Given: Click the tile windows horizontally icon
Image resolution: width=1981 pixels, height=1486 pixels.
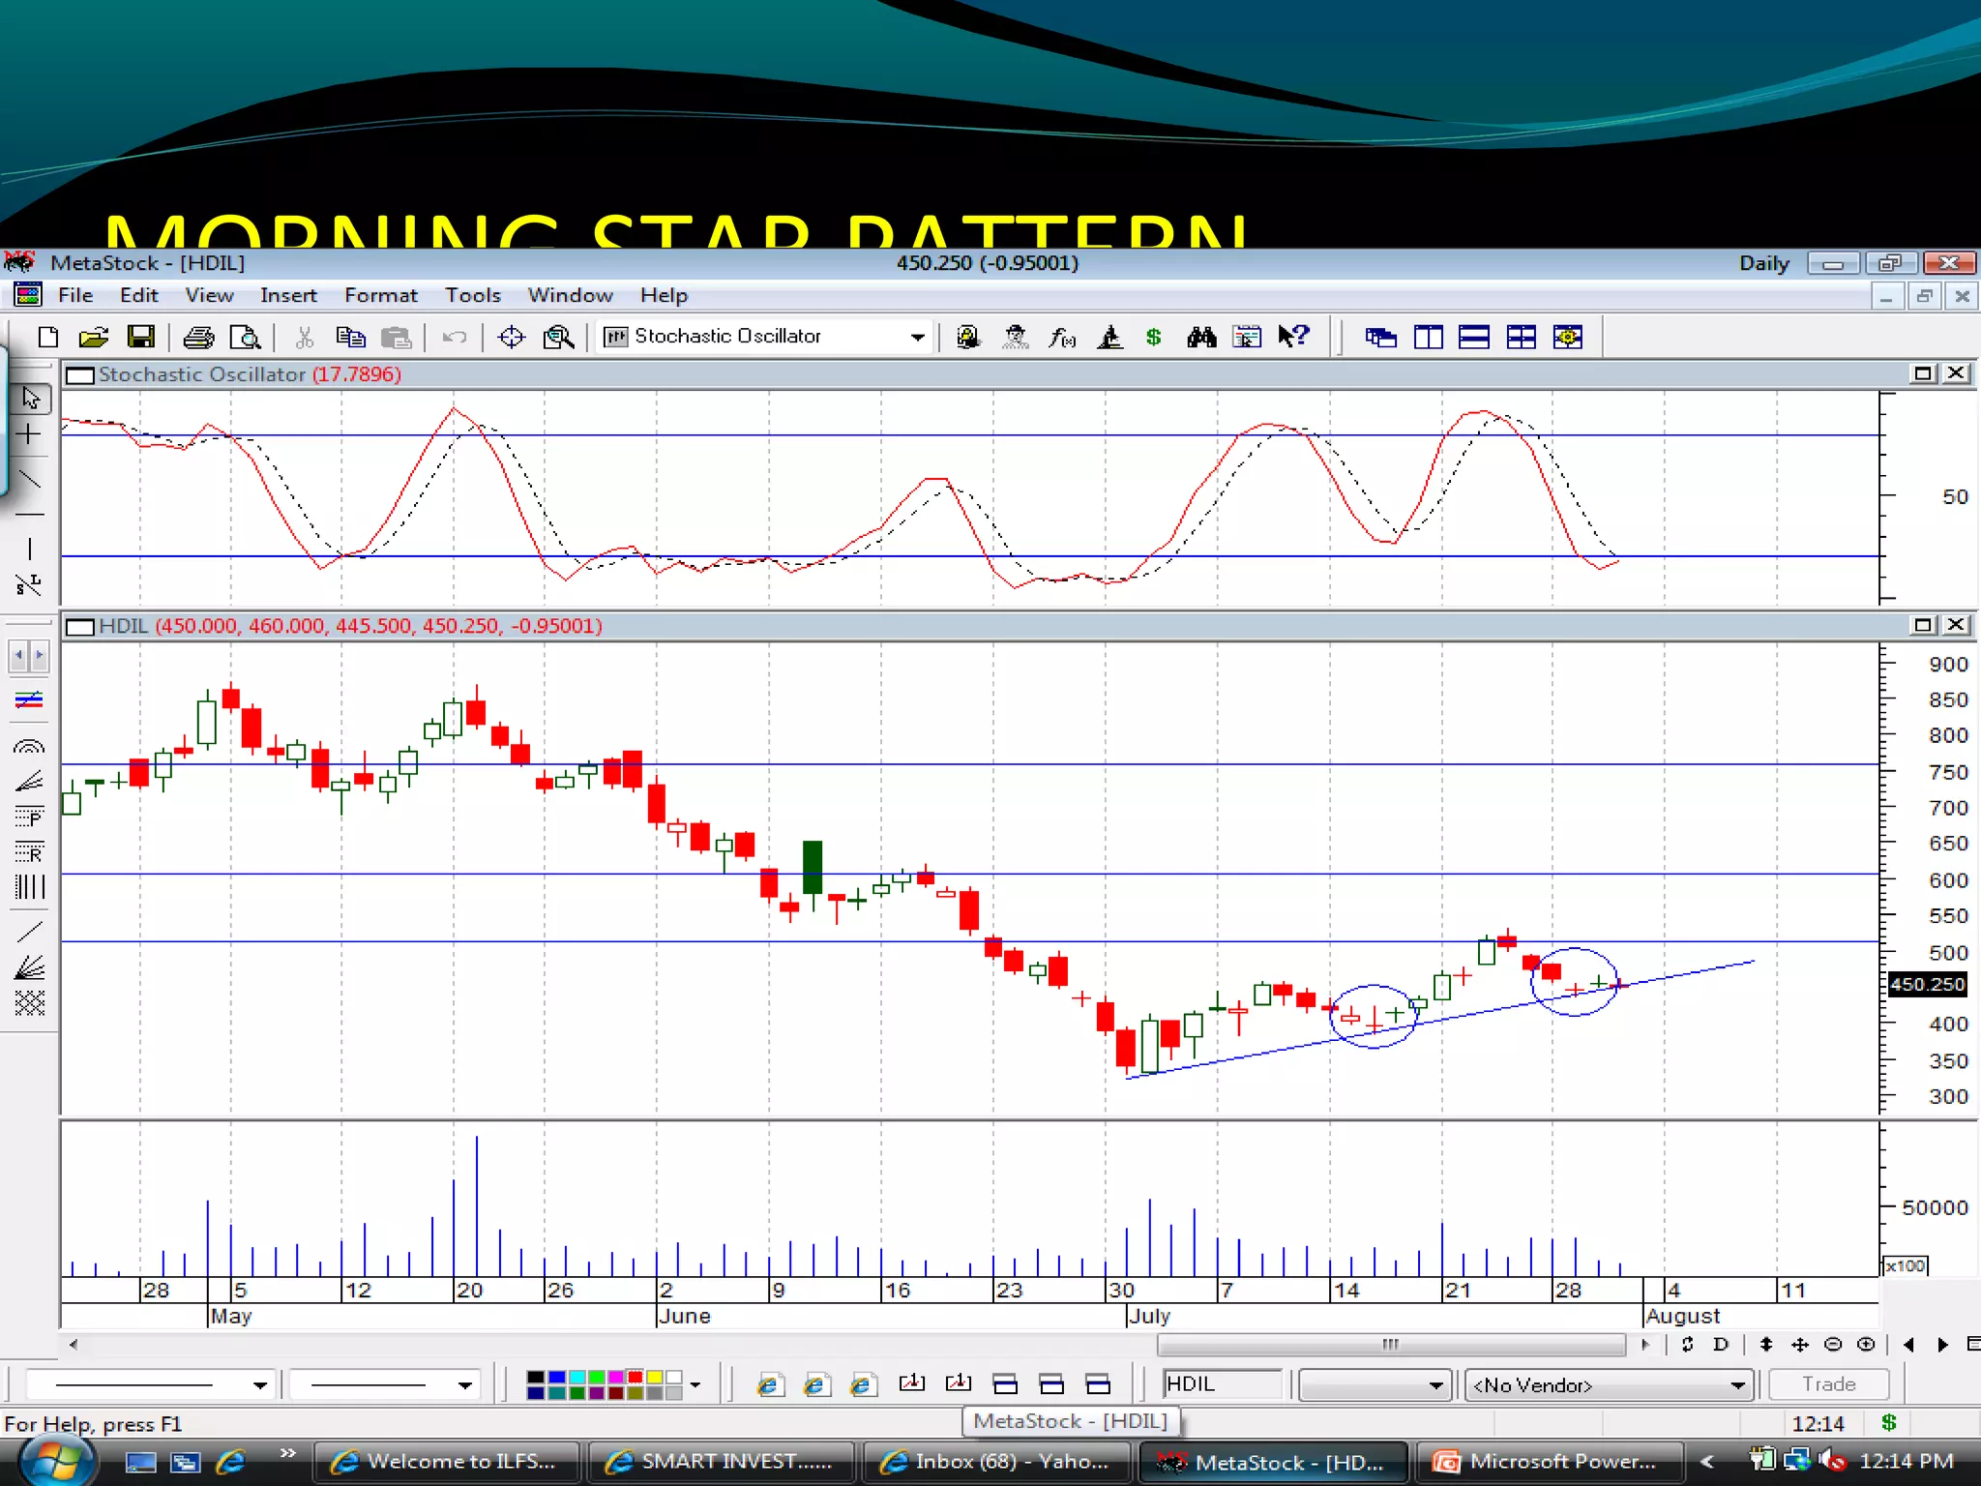Looking at the screenshot, I should [x=1473, y=337].
